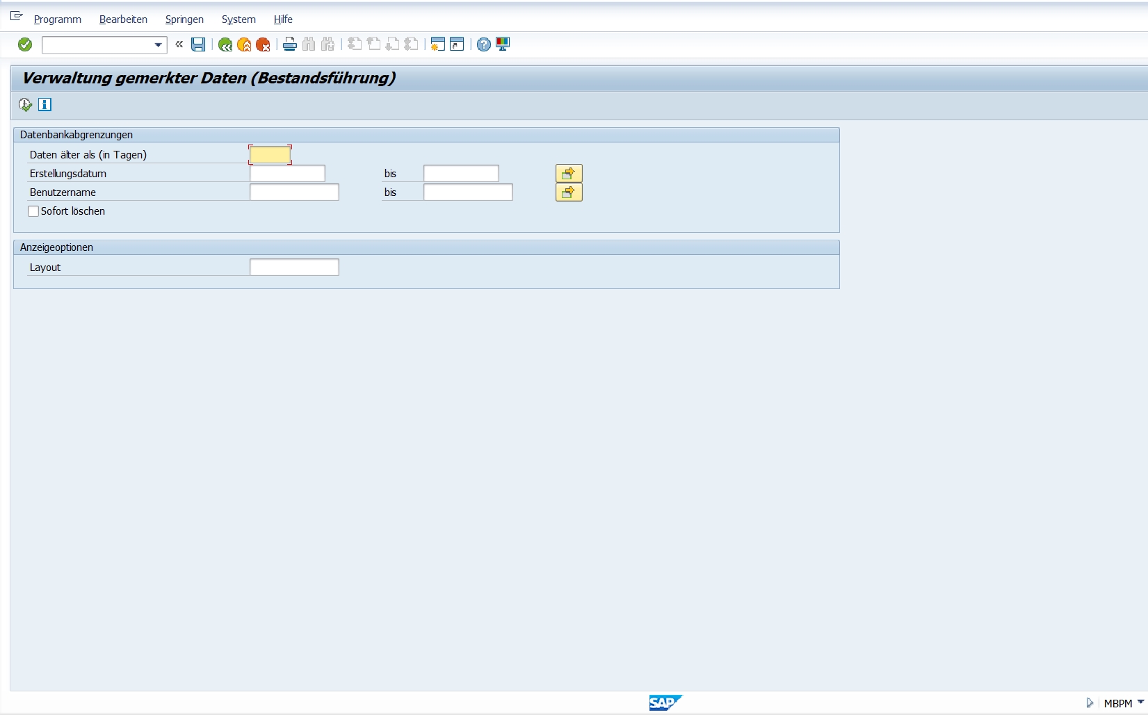Viewport: 1148px width, 715px height.
Task: Open Help via question mark icon
Action: coord(484,44)
